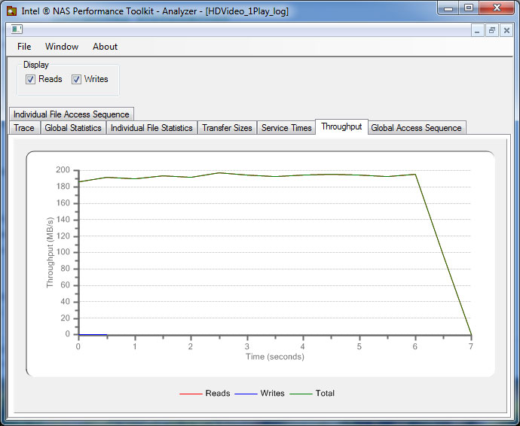This screenshot has width=520, height=426.
Task: Show the Service Times tab
Action: tap(286, 128)
